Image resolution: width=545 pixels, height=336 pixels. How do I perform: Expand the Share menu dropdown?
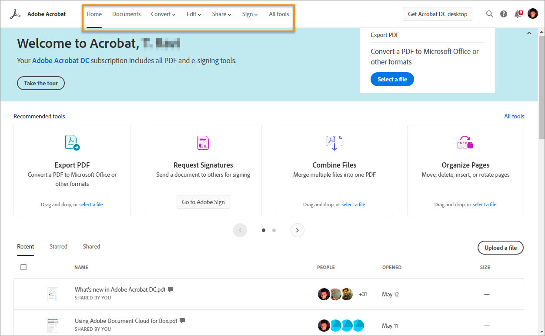[222, 14]
